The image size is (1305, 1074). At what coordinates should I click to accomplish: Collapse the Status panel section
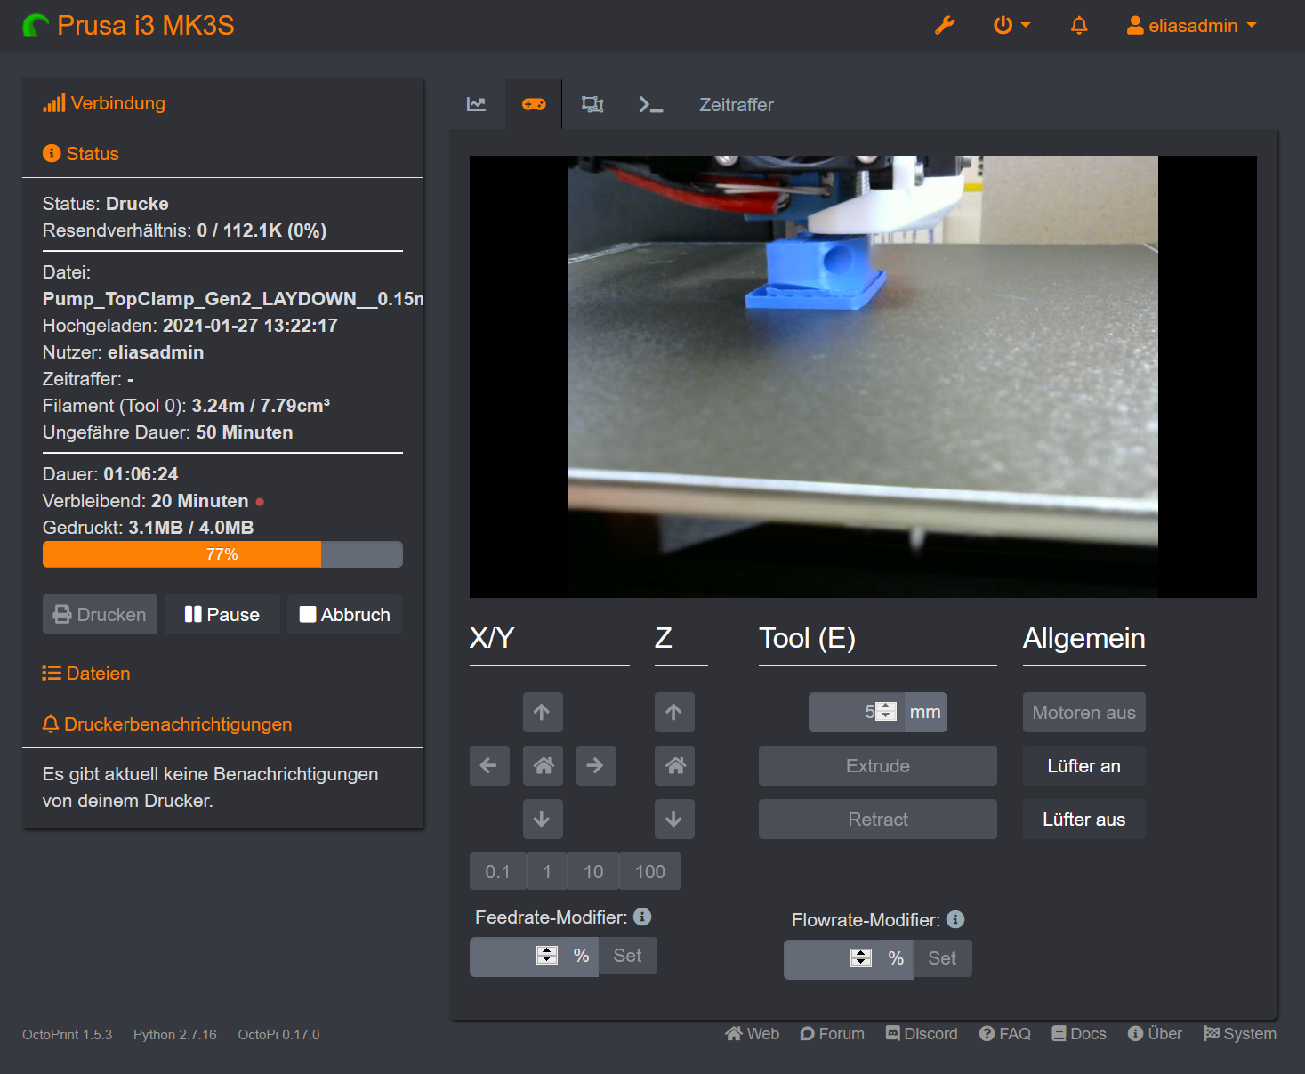pyautogui.click(x=92, y=154)
